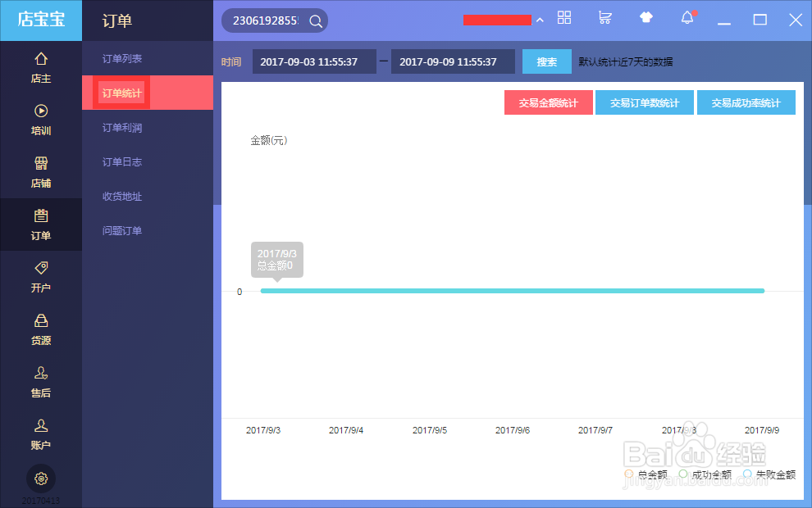Click the 搜索 search button
This screenshot has height=508, width=812.
click(x=547, y=61)
